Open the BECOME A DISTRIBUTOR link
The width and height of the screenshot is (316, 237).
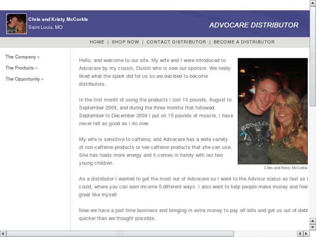pyautogui.click(x=244, y=42)
